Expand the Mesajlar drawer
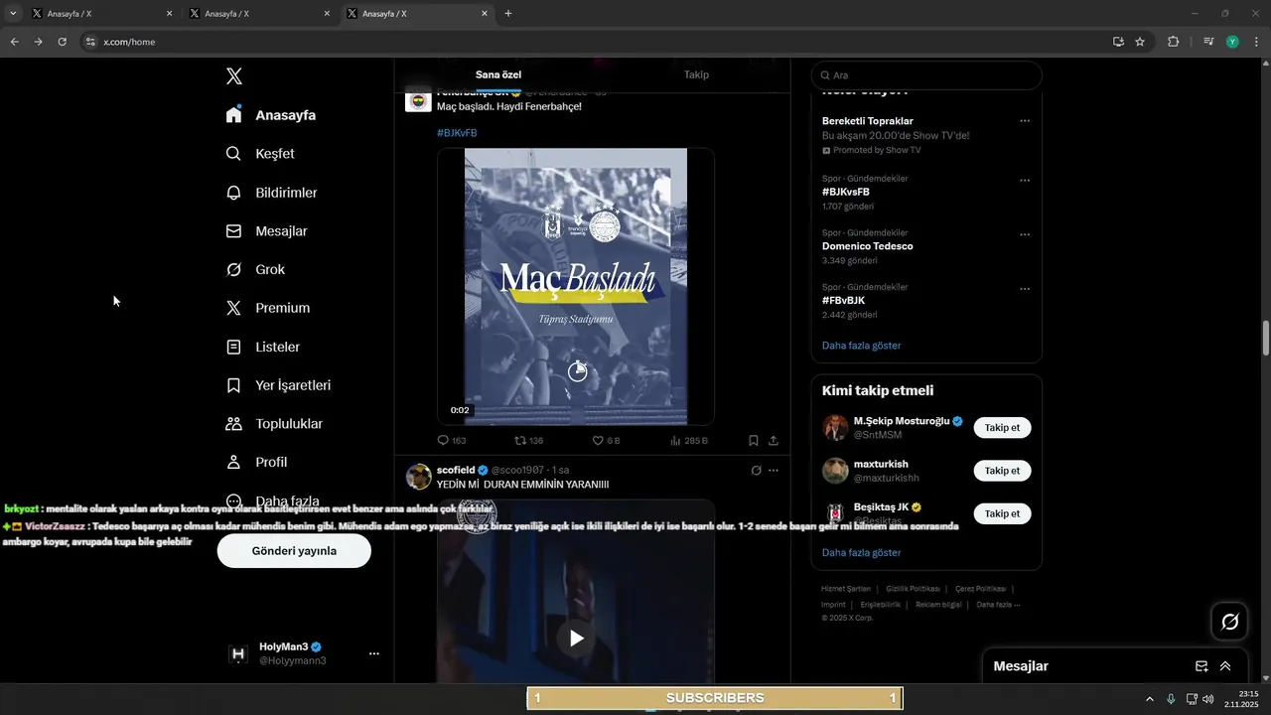Viewport: 1271px width, 715px height. click(1225, 666)
